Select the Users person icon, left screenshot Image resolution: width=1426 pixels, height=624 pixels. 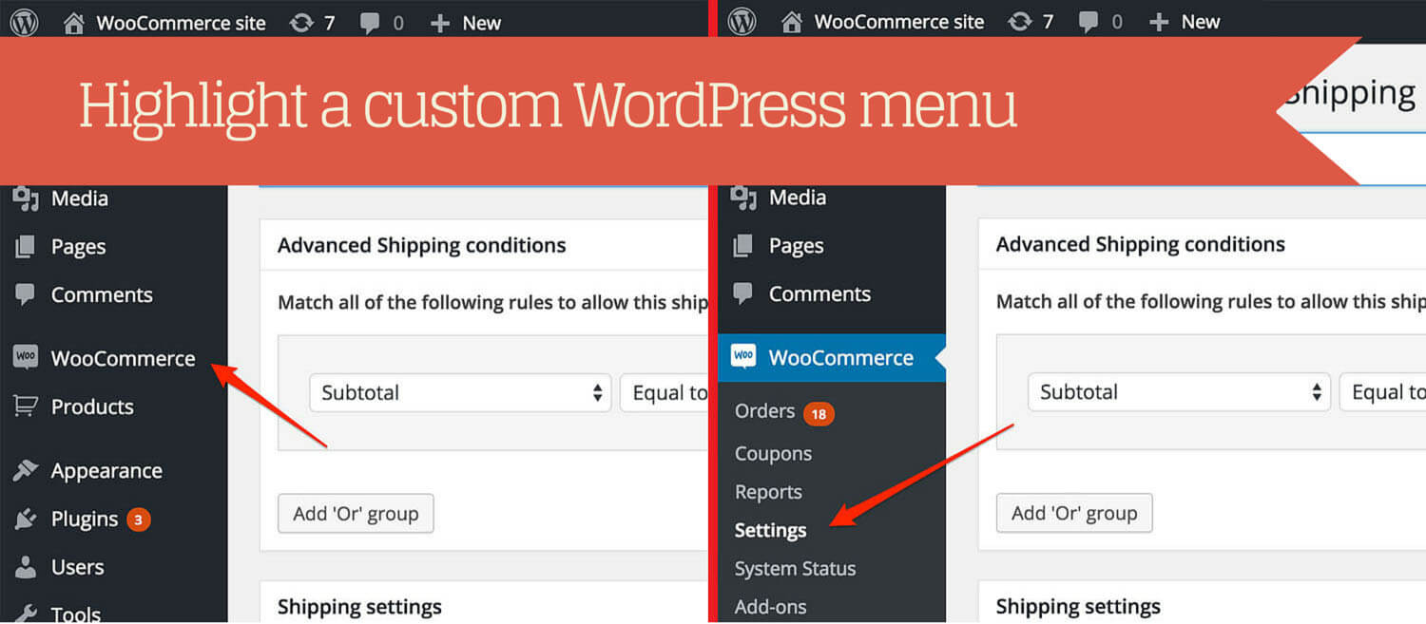(26, 567)
